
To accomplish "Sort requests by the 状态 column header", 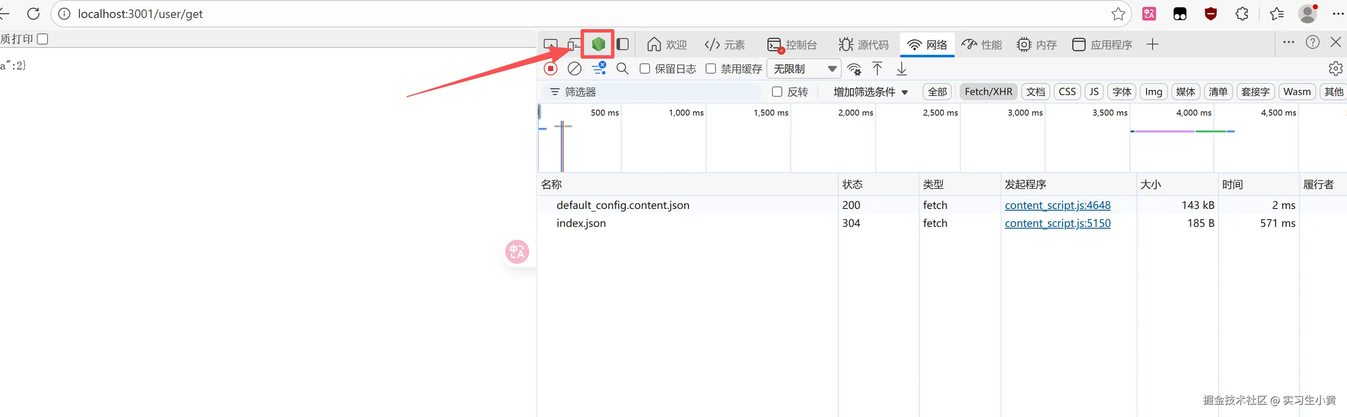I will pyautogui.click(x=879, y=185).
